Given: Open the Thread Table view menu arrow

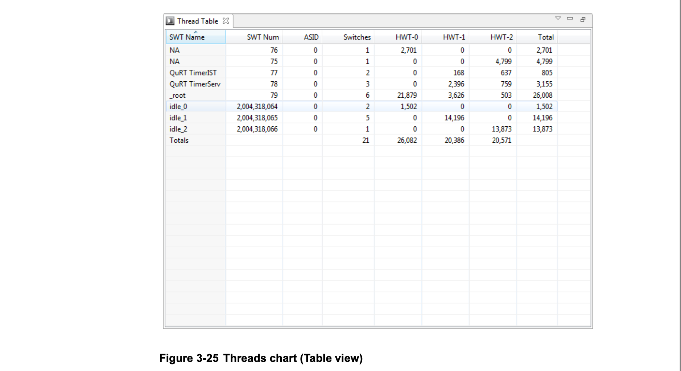Looking at the screenshot, I should (558, 18).
